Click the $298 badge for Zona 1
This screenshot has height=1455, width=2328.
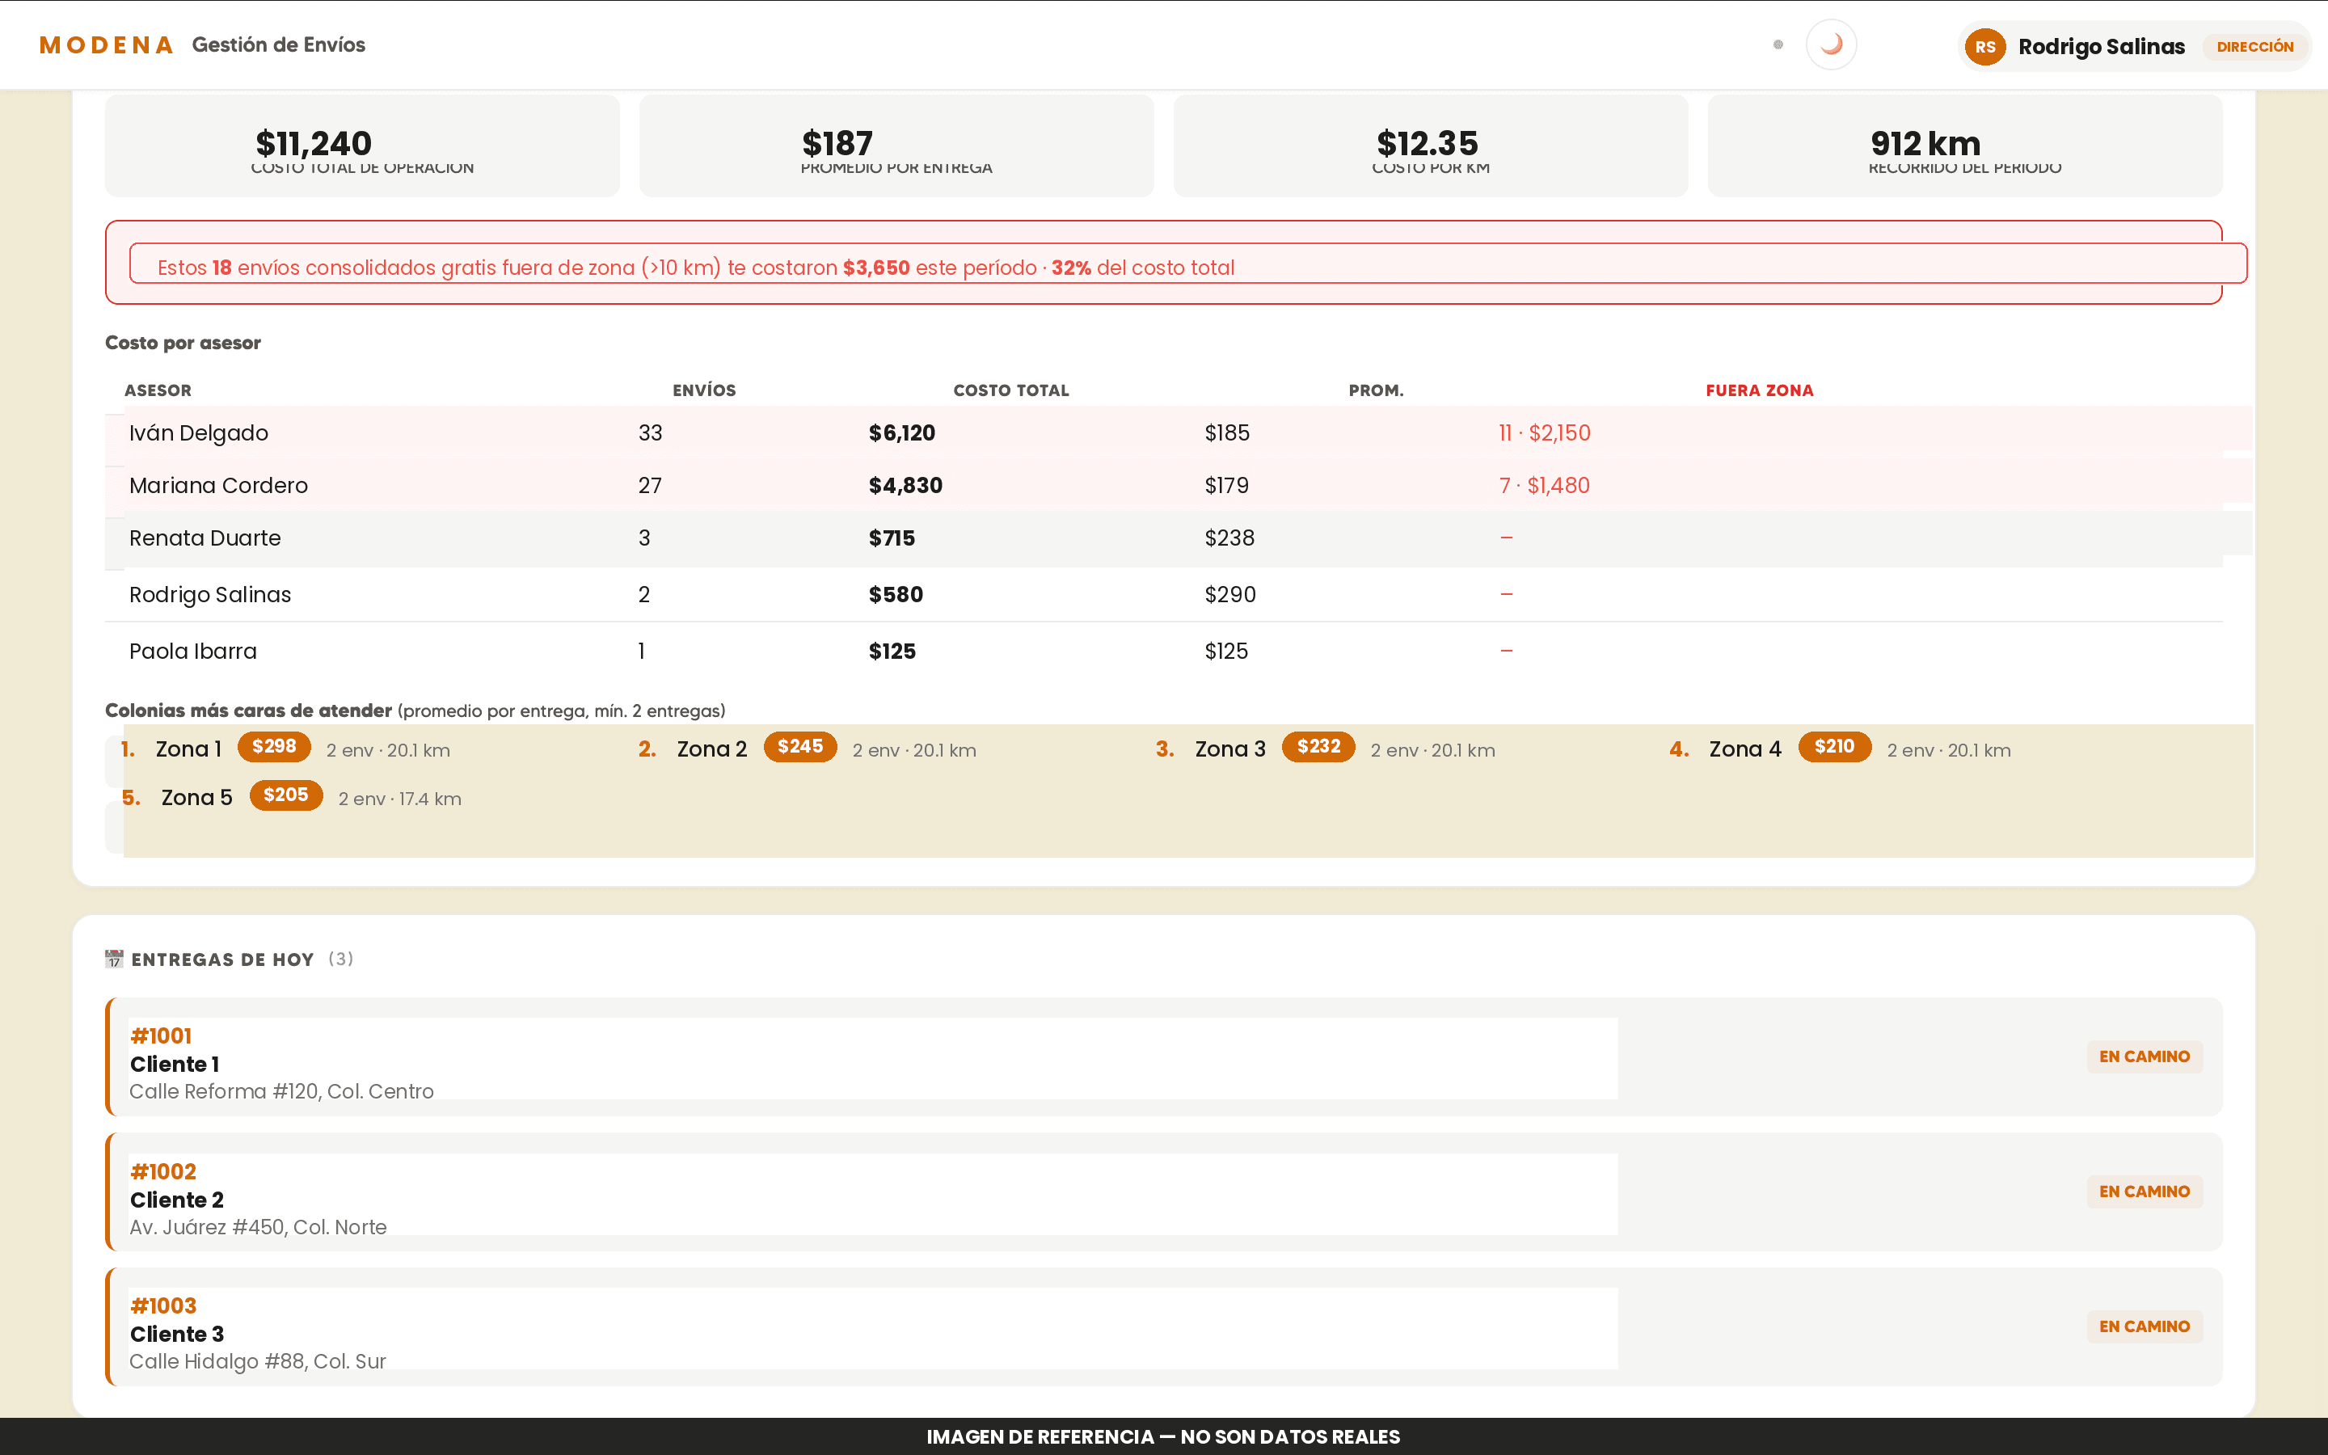[274, 747]
